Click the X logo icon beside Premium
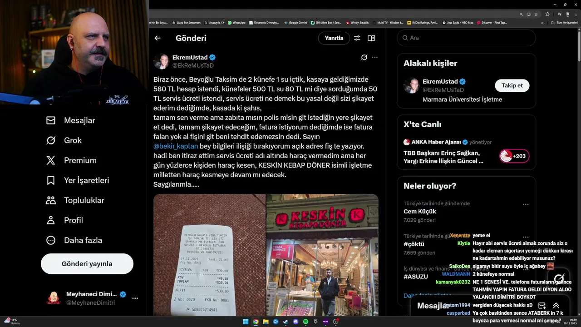Image resolution: width=581 pixels, height=327 pixels. [x=51, y=160]
